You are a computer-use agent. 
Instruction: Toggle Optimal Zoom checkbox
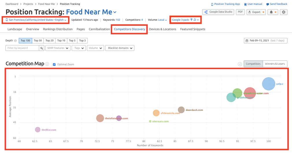[x=54, y=64]
